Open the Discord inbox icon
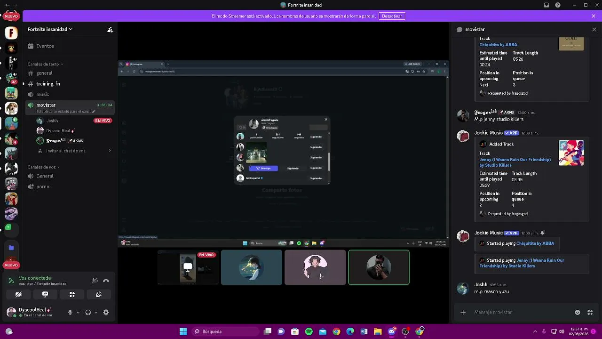The width and height of the screenshot is (602, 339). [547, 5]
